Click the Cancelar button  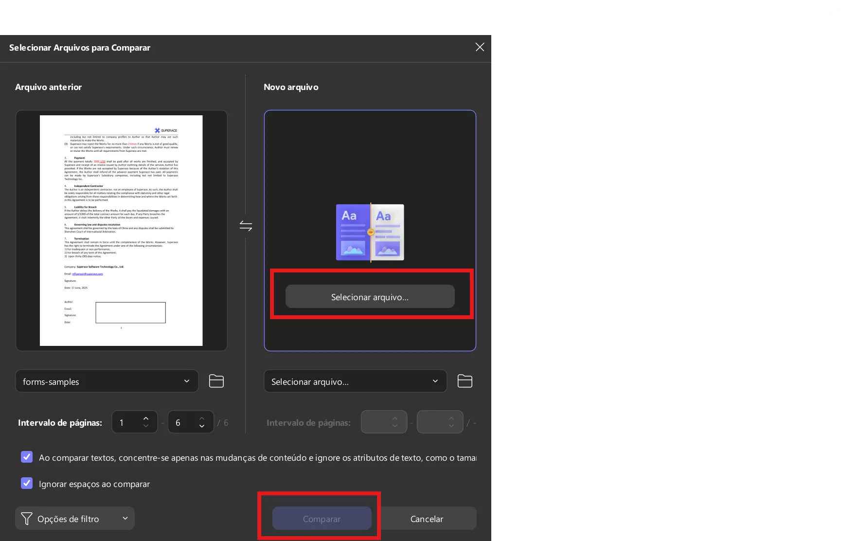point(427,518)
